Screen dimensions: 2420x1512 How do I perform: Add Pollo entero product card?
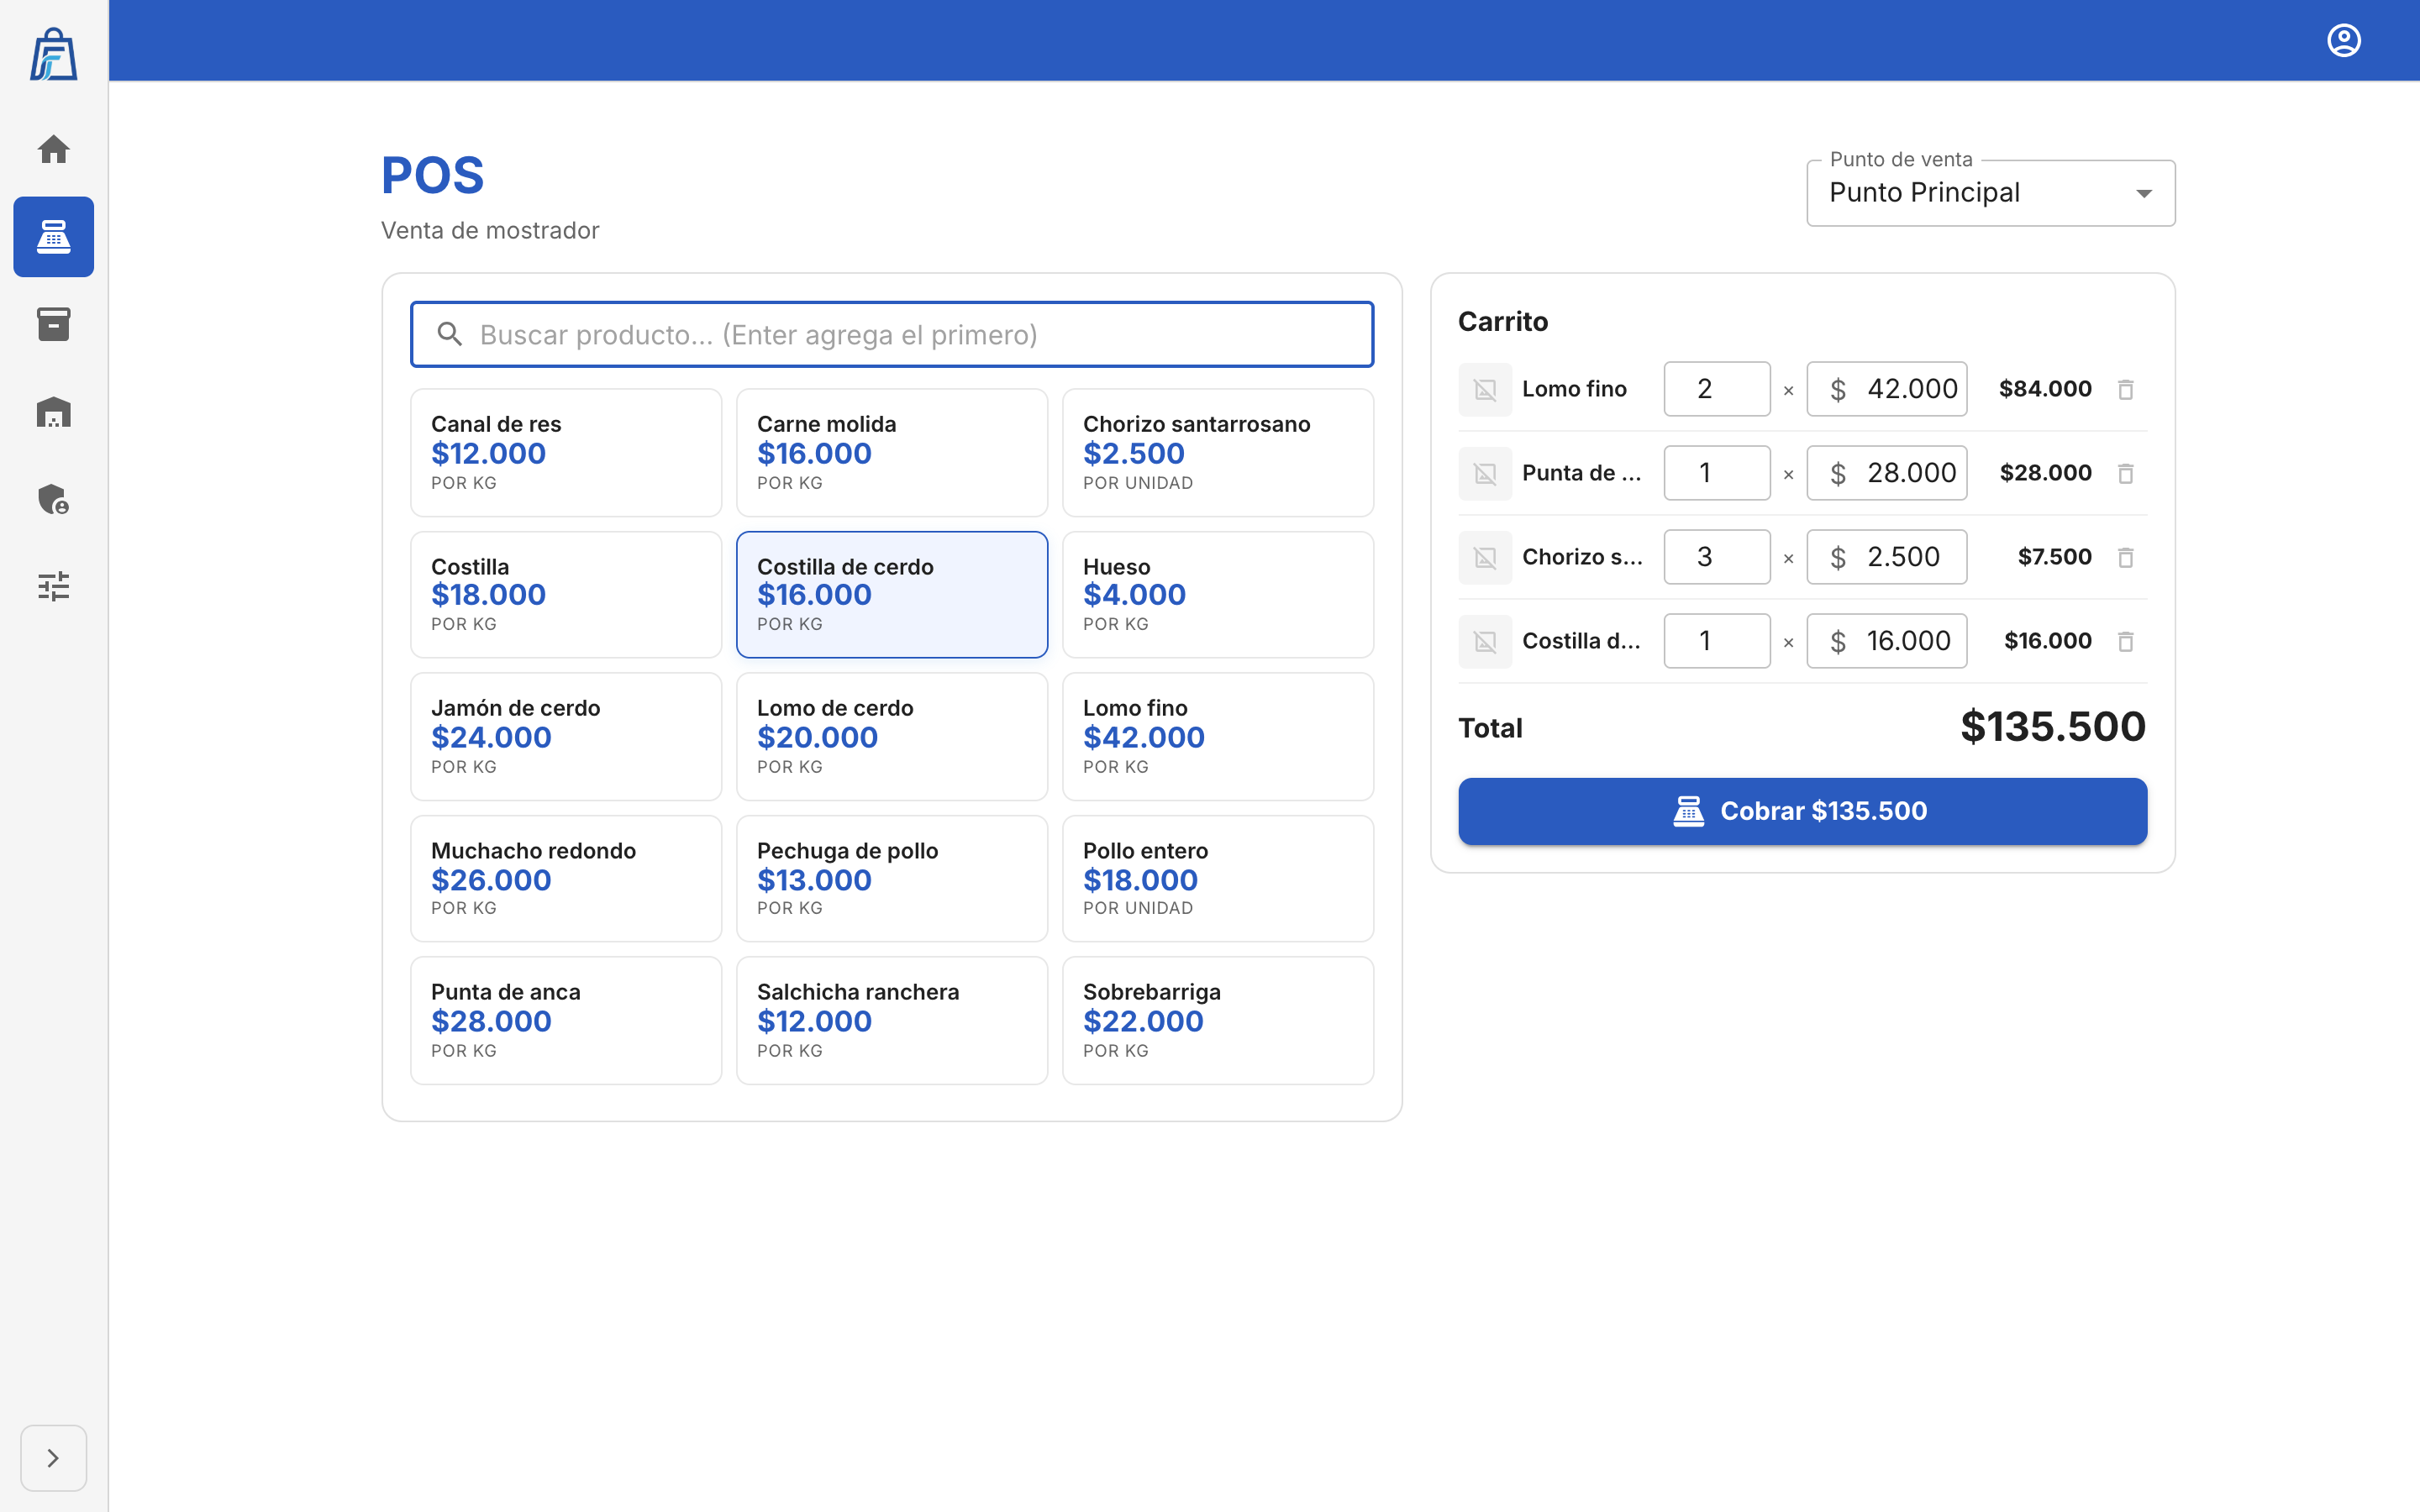(x=1218, y=879)
